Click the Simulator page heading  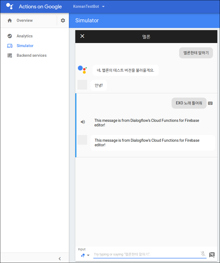click(87, 20)
